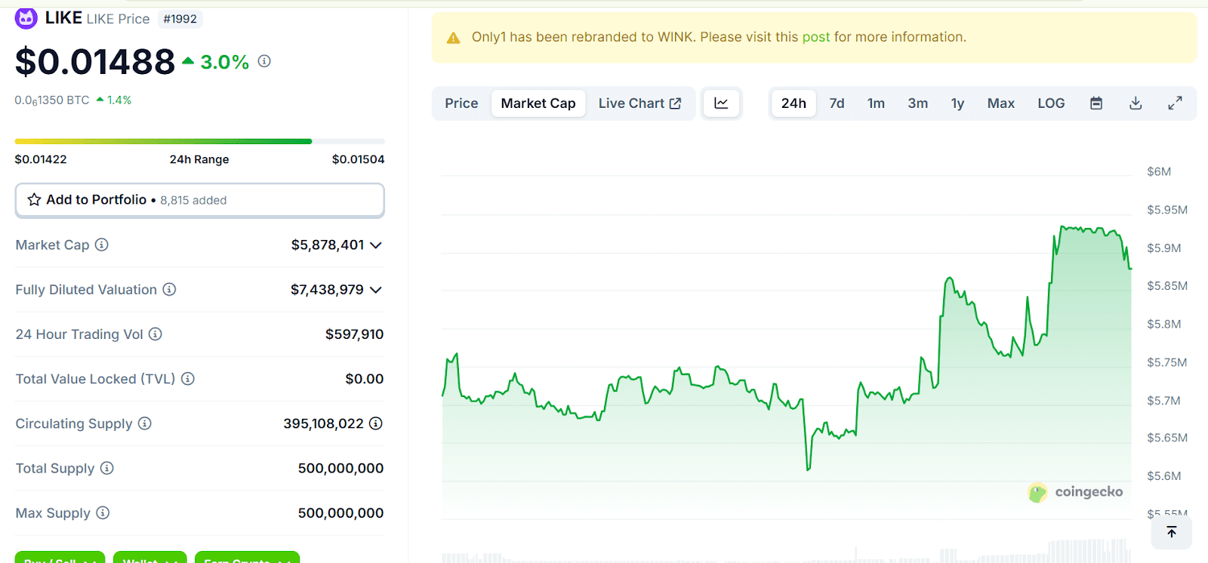
Task: Open the Live Chart tab
Action: (x=639, y=103)
